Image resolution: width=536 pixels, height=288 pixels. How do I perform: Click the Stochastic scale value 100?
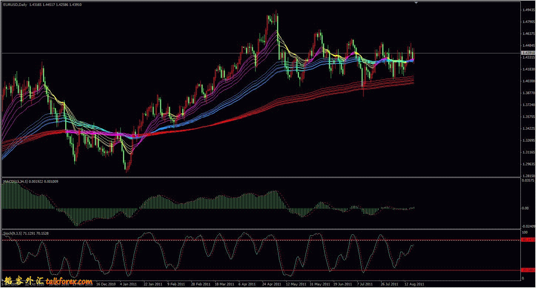click(x=525, y=232)
